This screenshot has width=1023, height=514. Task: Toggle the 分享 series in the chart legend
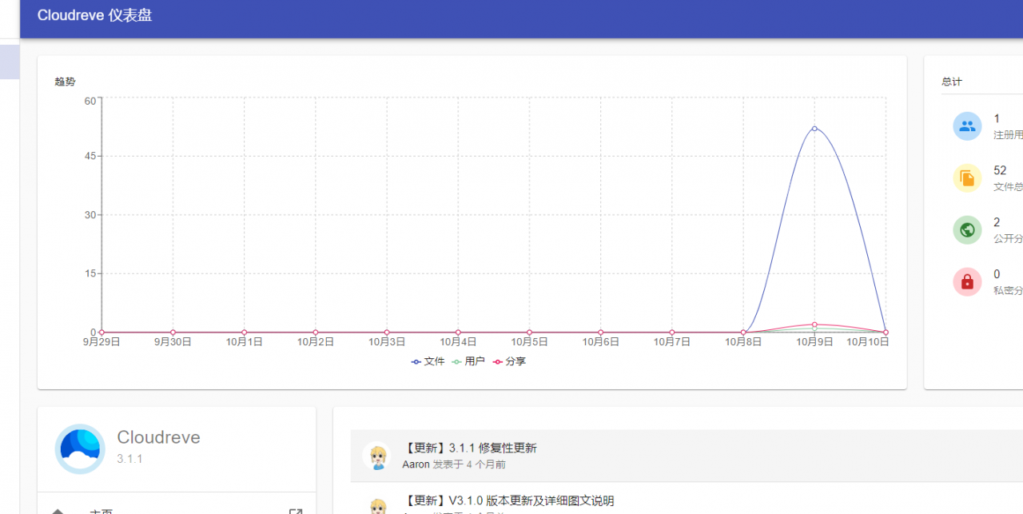[x=509, y=361]
